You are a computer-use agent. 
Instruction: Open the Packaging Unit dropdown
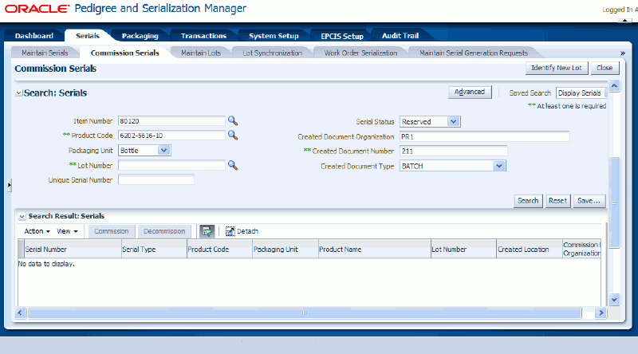[x=163, y=150]
